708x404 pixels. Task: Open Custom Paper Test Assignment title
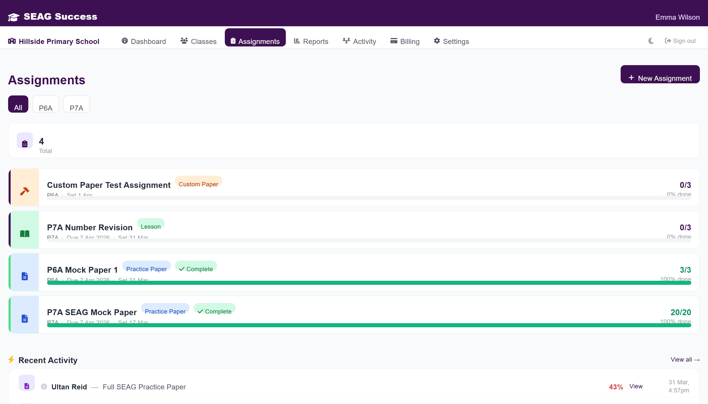point(109,185)
